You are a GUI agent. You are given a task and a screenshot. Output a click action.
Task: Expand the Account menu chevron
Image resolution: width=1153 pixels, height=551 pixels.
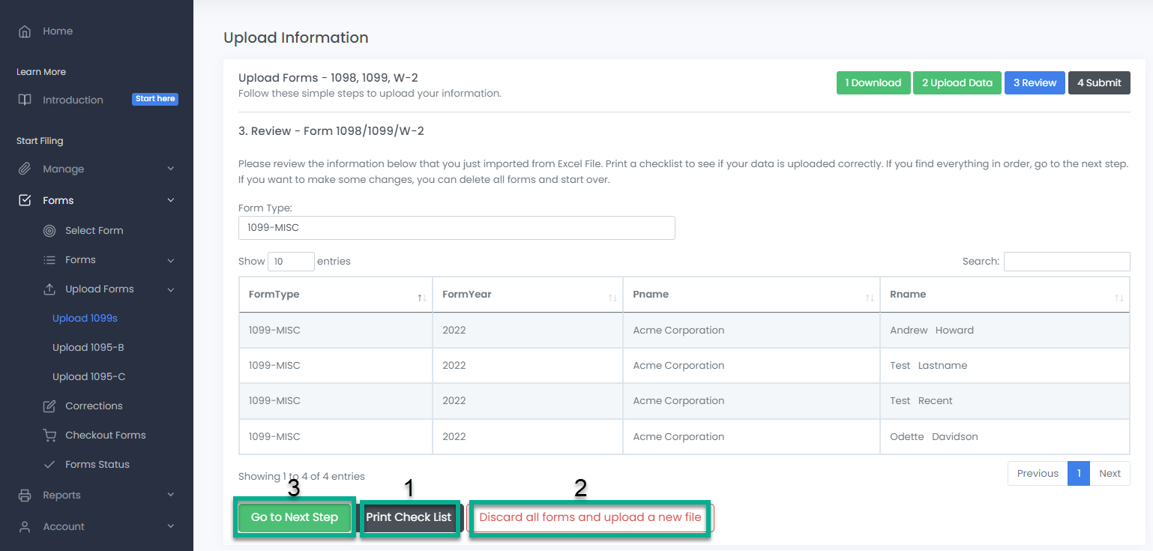[171, 527]
